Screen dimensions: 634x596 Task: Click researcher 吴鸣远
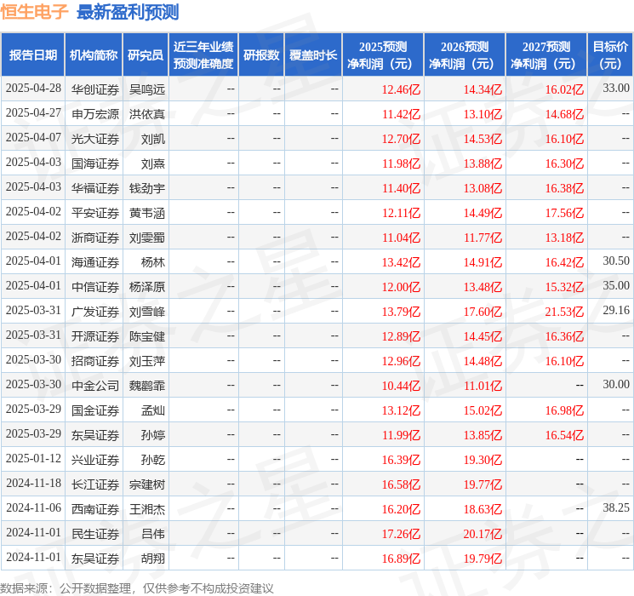coord(146,89)
